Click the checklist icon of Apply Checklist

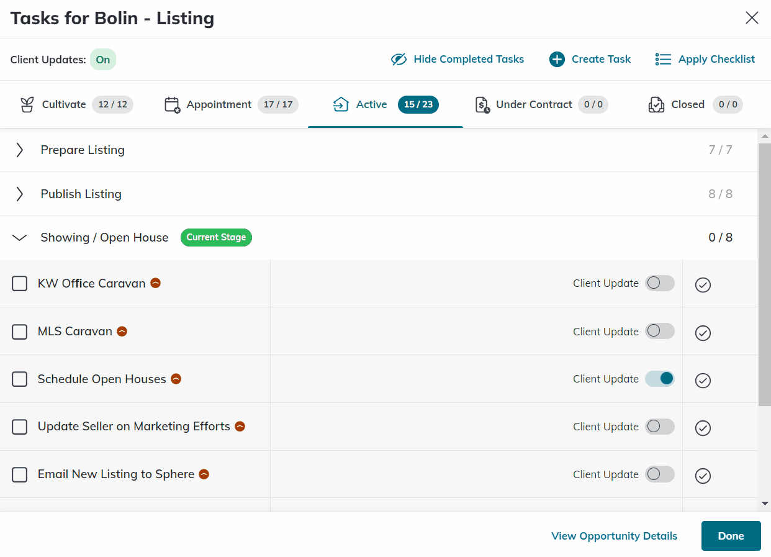[663, 60]
